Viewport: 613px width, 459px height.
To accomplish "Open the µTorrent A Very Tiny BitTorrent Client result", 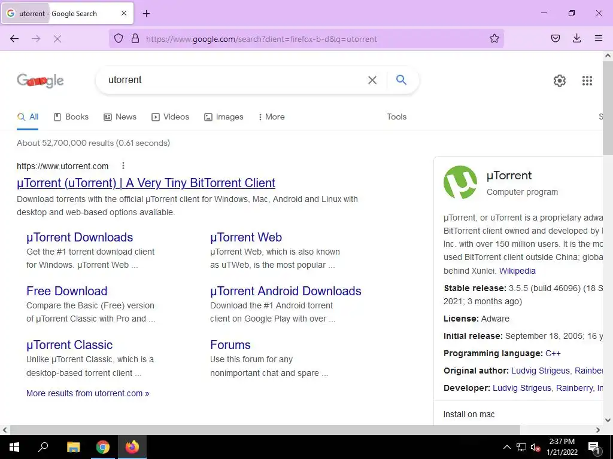I will tap(146, 183).
